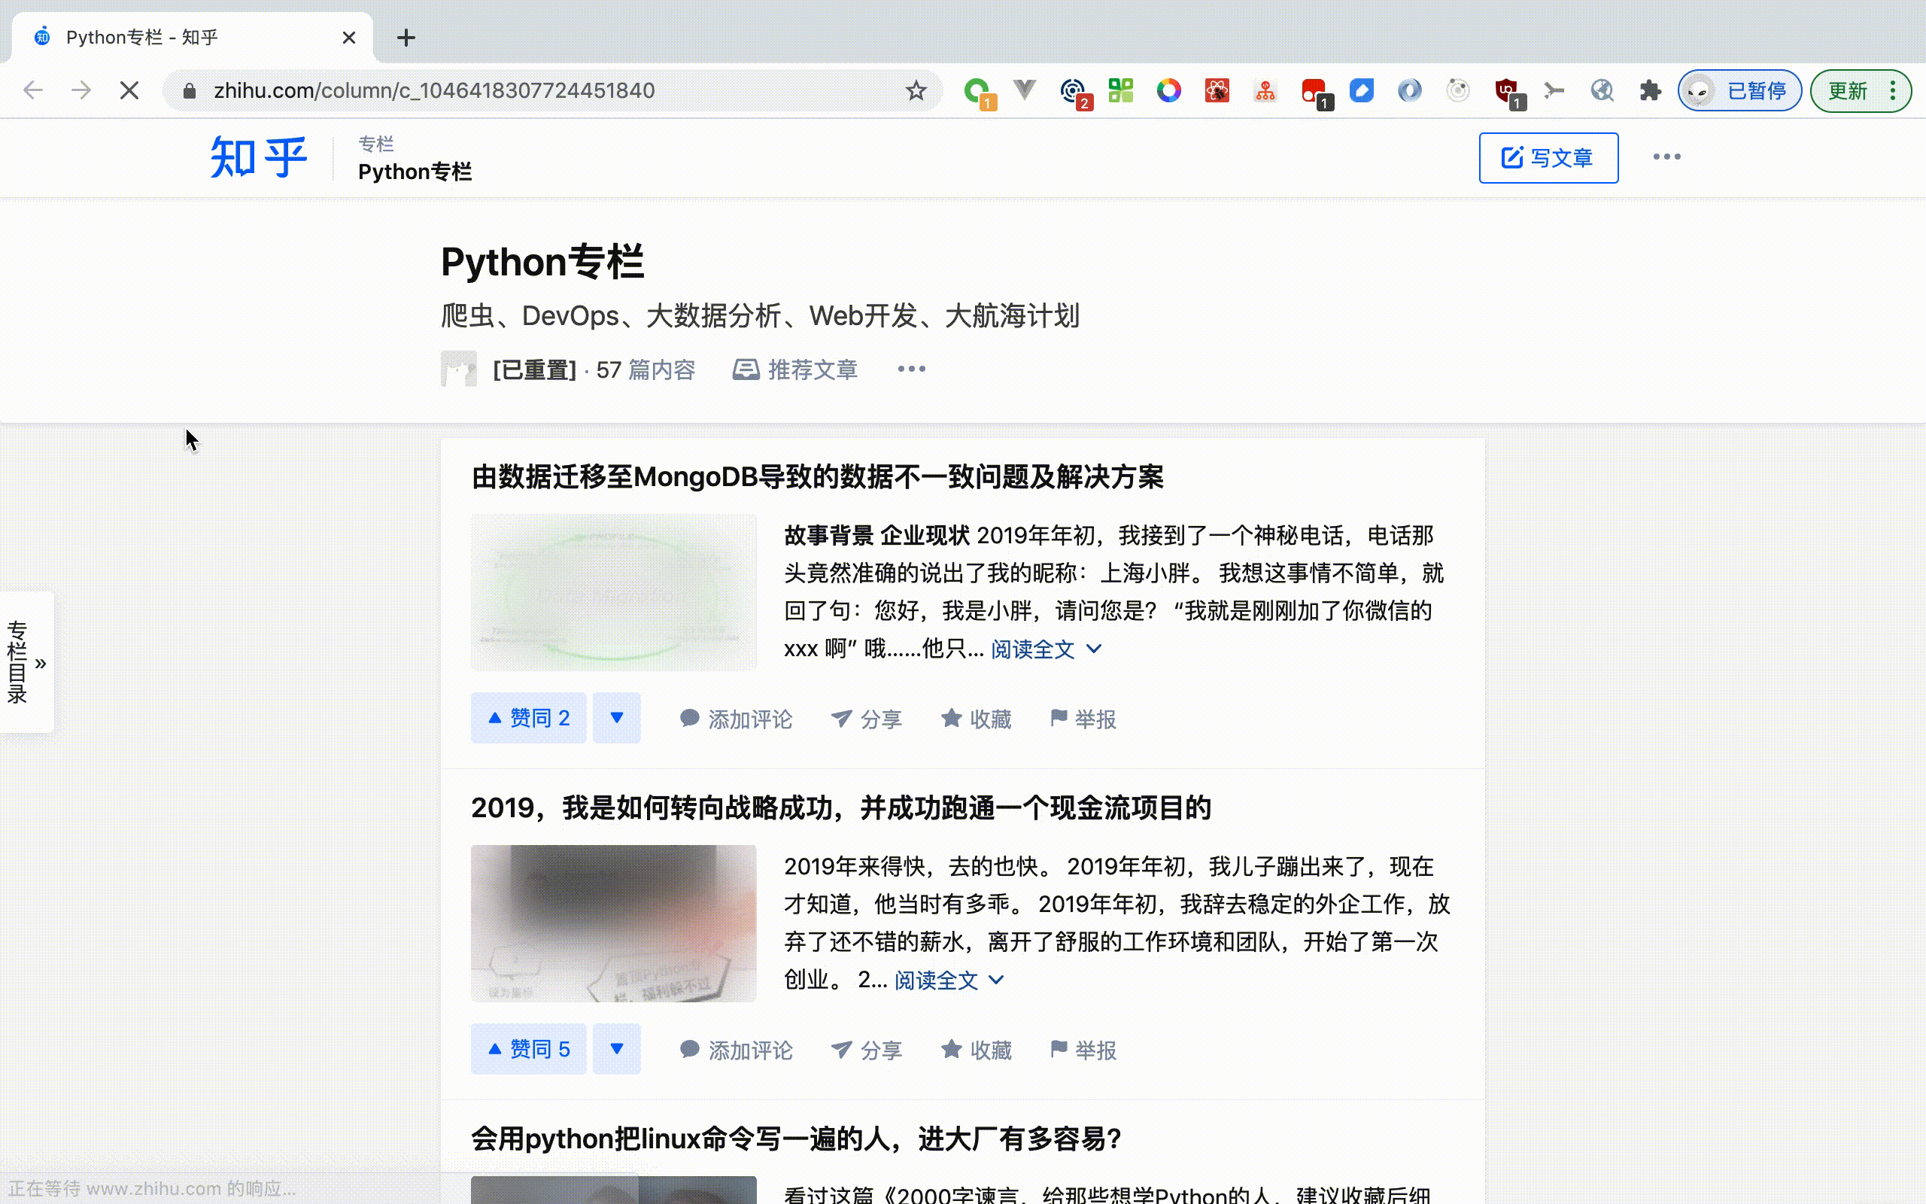
Task: Click the 更新 Chrome update button
Action: 1847,91
